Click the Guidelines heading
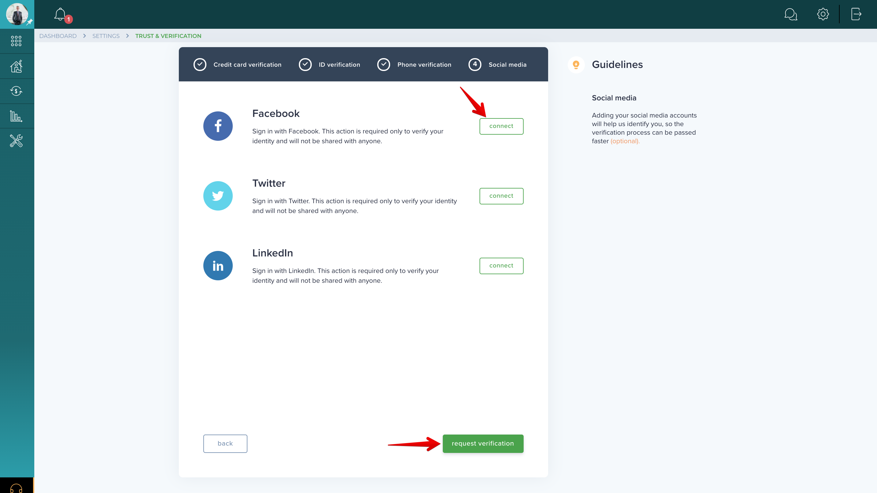The height and width of the screenshot is (493, 877). 617,65
